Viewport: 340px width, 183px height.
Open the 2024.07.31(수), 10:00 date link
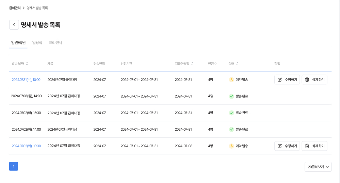(26, 80)
